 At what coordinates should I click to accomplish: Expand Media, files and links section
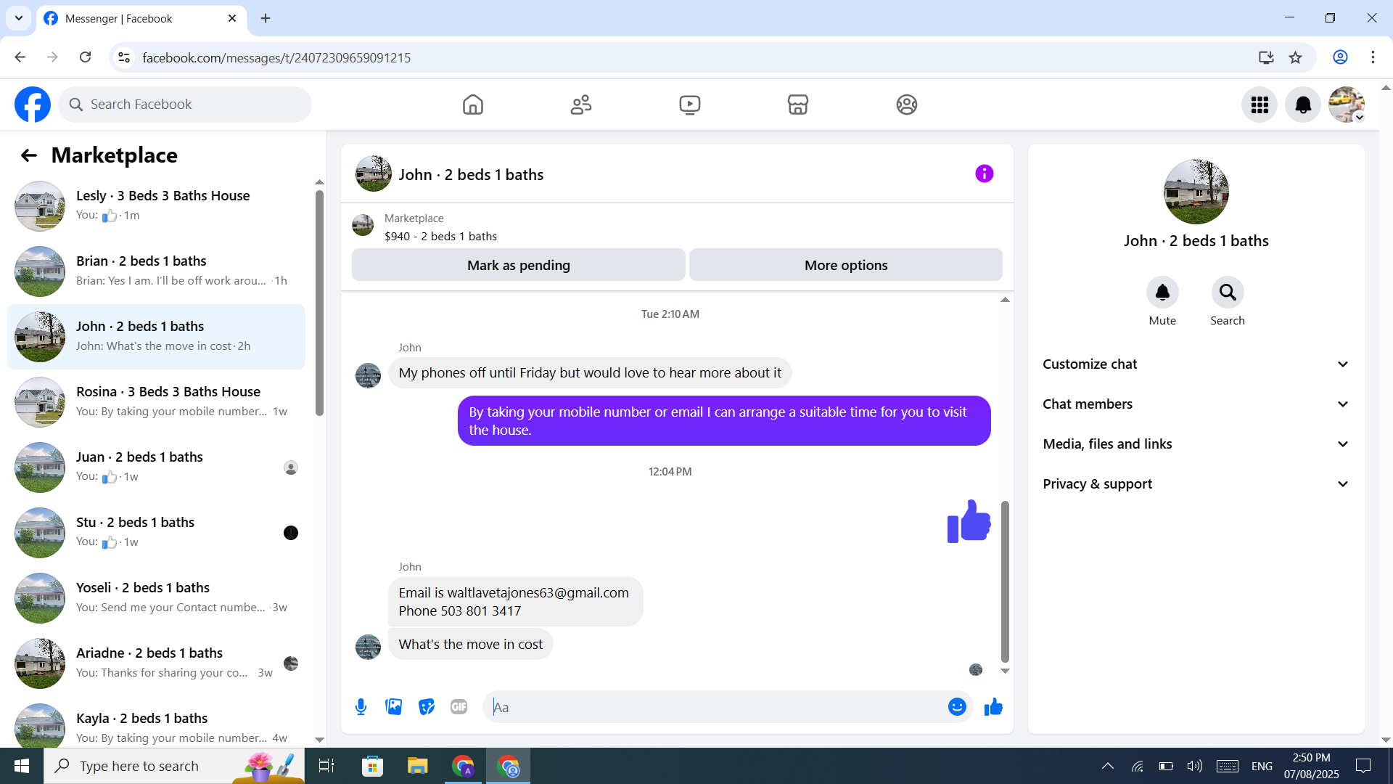pos(1196,444)
